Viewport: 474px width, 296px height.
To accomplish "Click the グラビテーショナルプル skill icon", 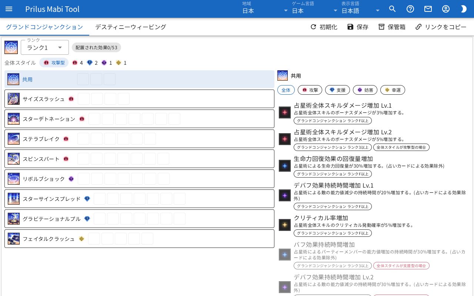I will [14, 219].
